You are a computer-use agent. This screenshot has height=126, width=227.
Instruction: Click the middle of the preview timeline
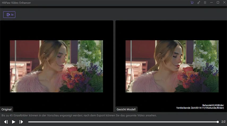tap(123, 122)
